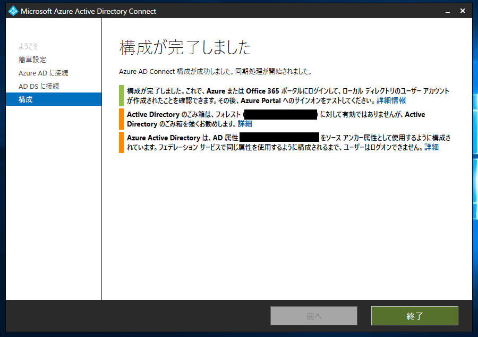The image size is (478, 337).
Task: Click the Azure AD Connect logo icon
Action: [x=13, y=11]
